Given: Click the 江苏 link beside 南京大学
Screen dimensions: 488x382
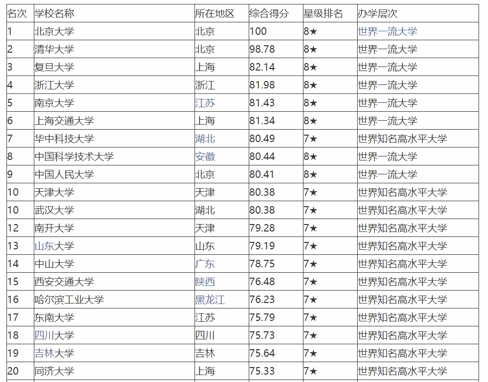Looking at the screenshot, I should [x=205, y=103].
